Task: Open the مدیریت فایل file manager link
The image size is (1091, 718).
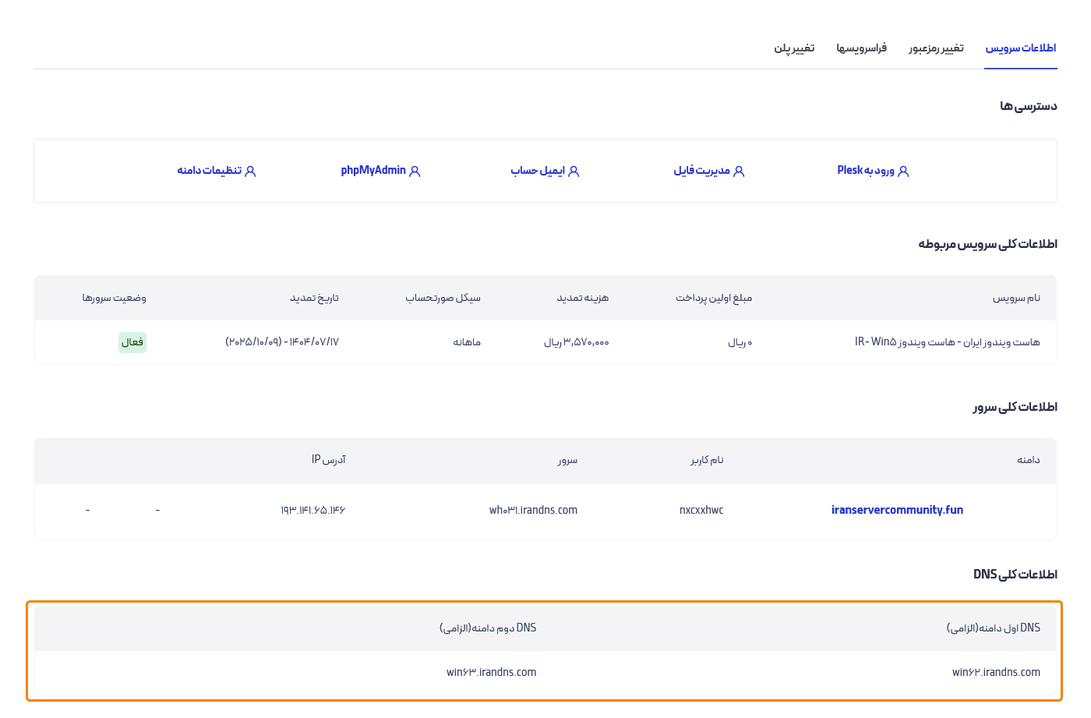Action: coord(702,170)
